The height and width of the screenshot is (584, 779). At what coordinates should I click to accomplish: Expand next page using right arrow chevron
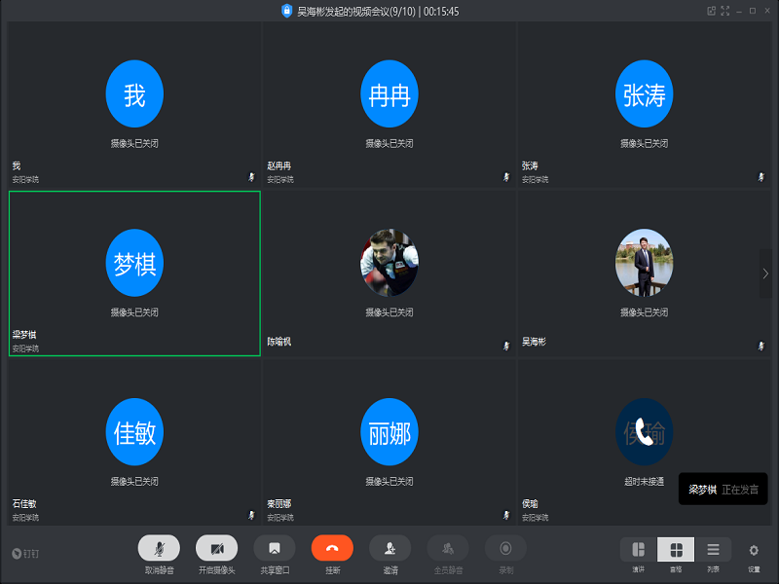pyautogui.click(x=764, y=274)
